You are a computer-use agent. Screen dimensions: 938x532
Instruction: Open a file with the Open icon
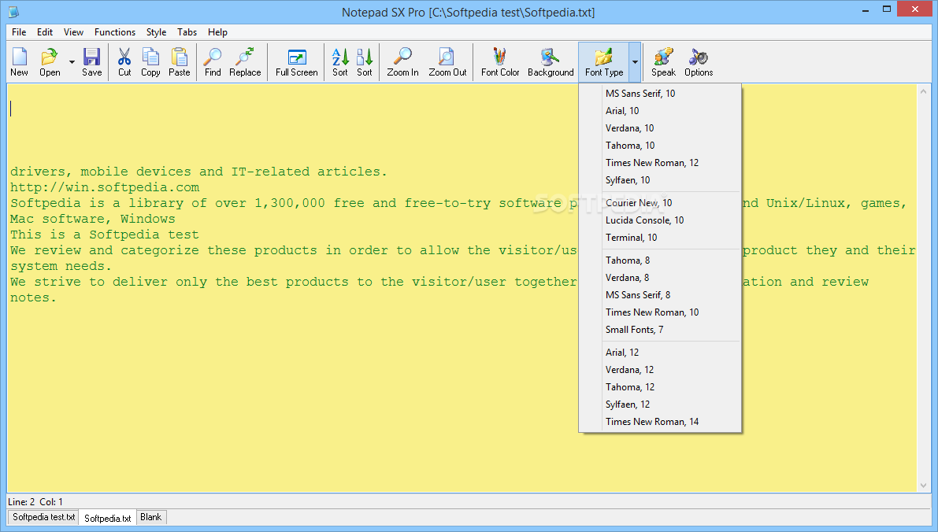(x=50, y=62)
